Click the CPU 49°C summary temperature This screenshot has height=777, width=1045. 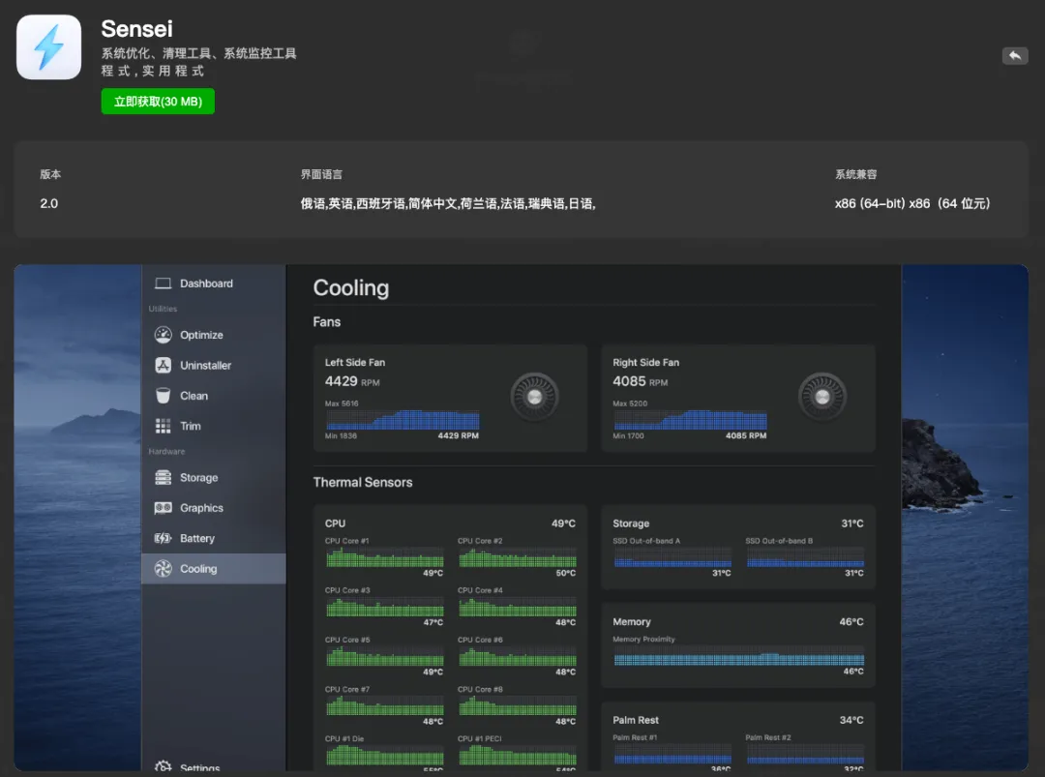coord(563,523)
